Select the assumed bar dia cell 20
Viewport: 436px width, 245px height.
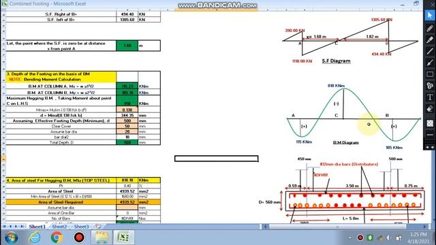point(127,131)
